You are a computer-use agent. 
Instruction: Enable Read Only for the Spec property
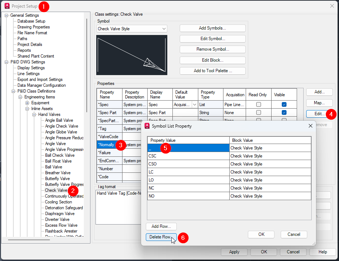pos(258,104)
